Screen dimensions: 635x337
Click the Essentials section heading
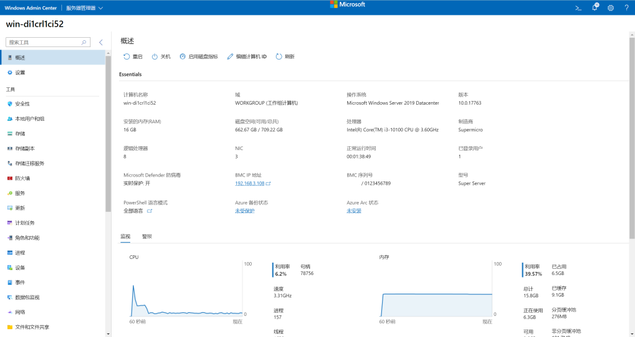[130, 74]
